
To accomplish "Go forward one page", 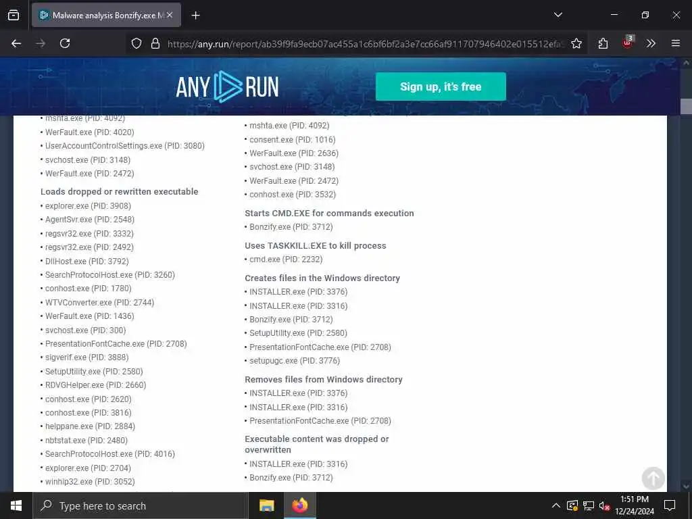I will pyautogui.click(x=41, y=43).
